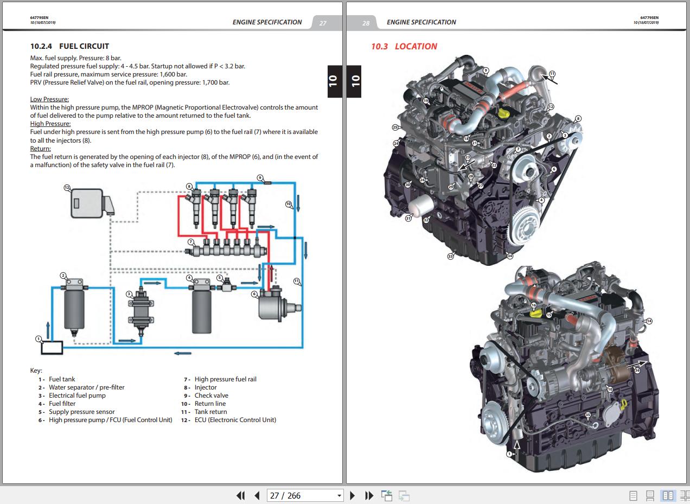Viewport: 690px width, 504px height.
Task: Click the black chapter 10 marker on left page
Action: click(333, 81)
